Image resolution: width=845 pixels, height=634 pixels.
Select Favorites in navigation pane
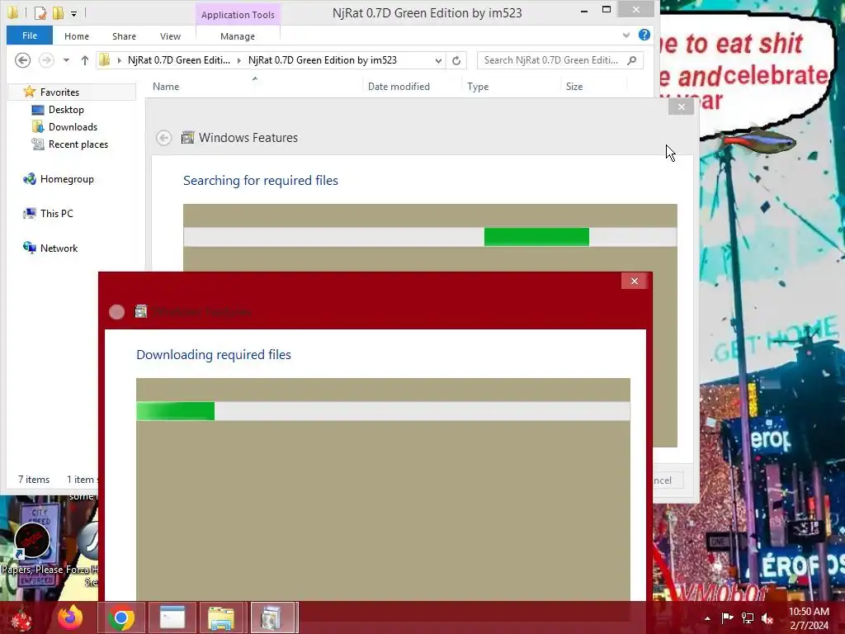pos(59,92)
